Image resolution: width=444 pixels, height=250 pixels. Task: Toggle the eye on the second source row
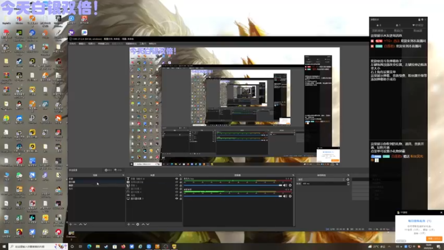176,182
